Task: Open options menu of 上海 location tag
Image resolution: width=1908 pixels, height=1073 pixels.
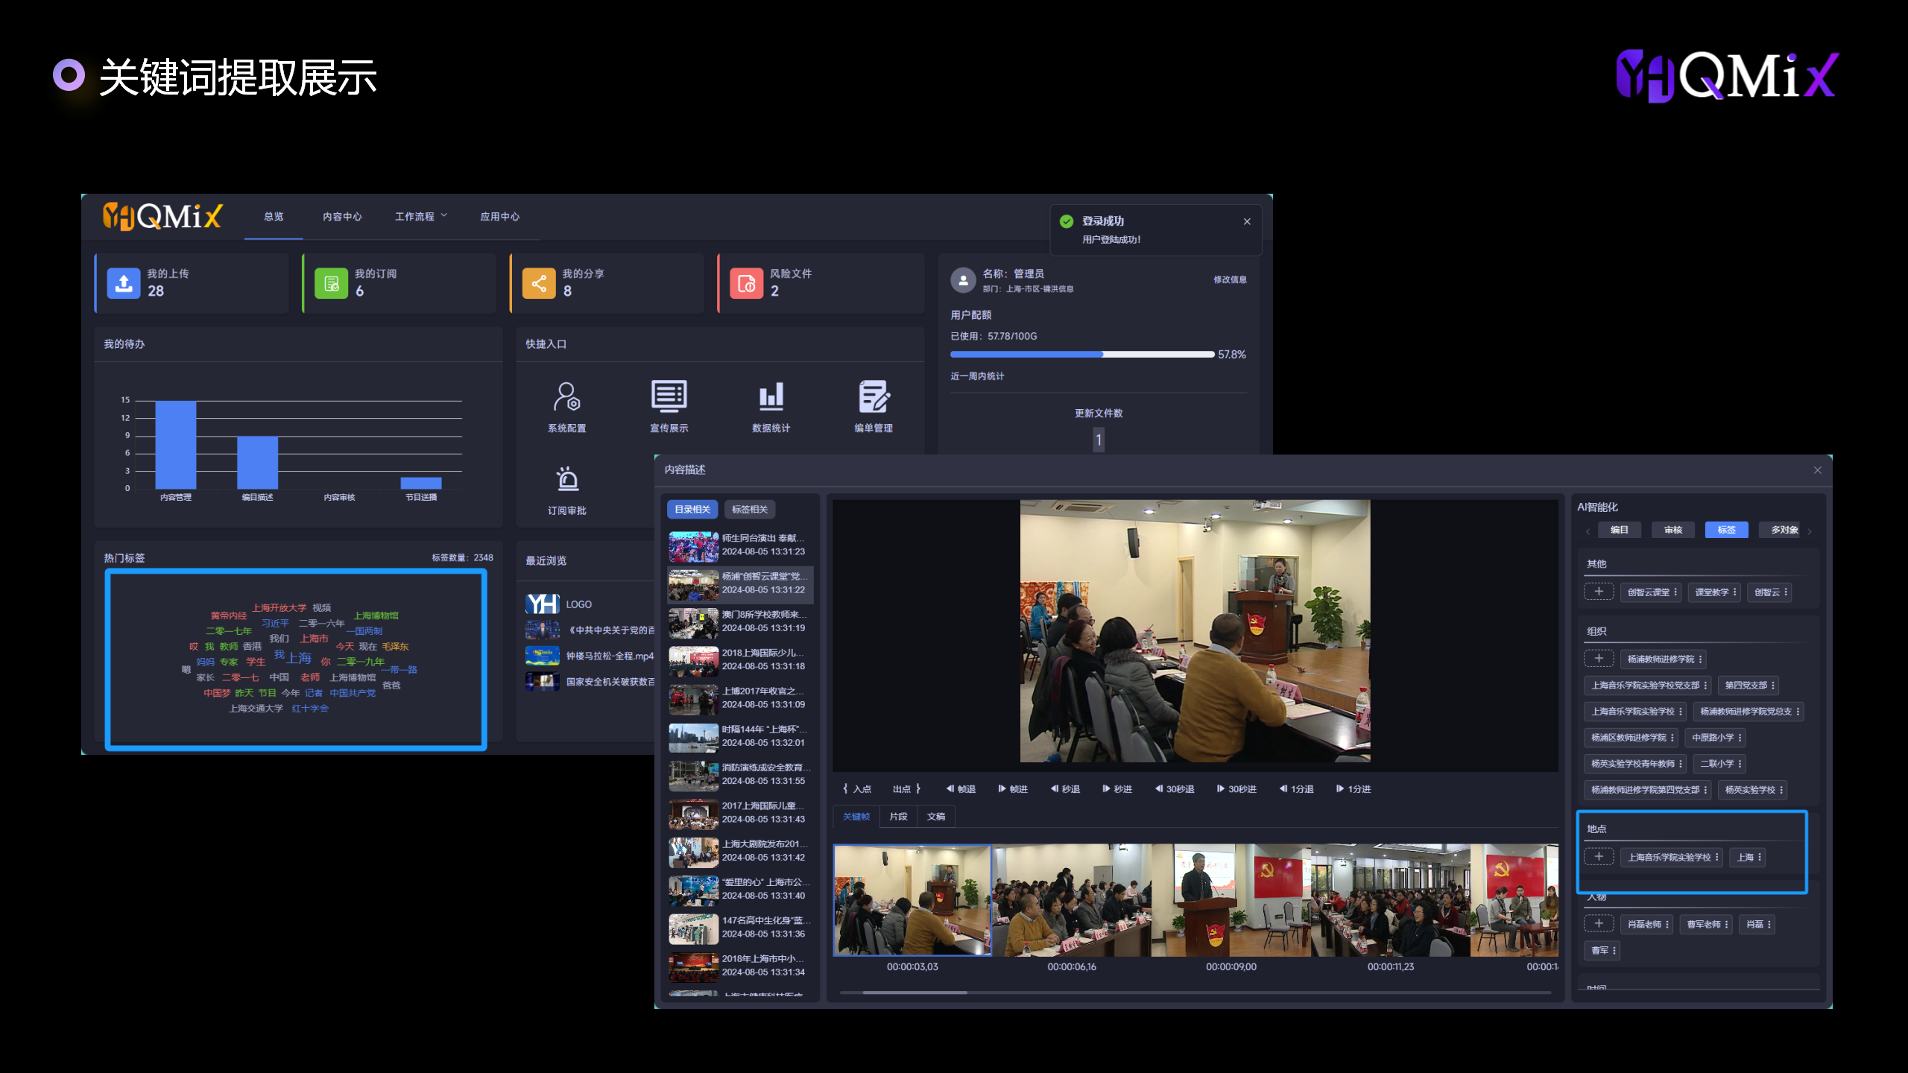Action: (1760, 858)
